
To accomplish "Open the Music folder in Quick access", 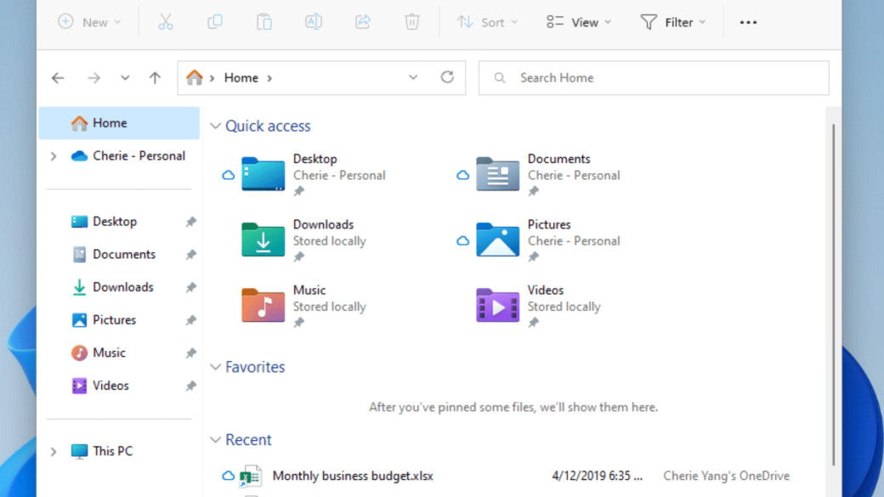I will click(x=304, y=306).
